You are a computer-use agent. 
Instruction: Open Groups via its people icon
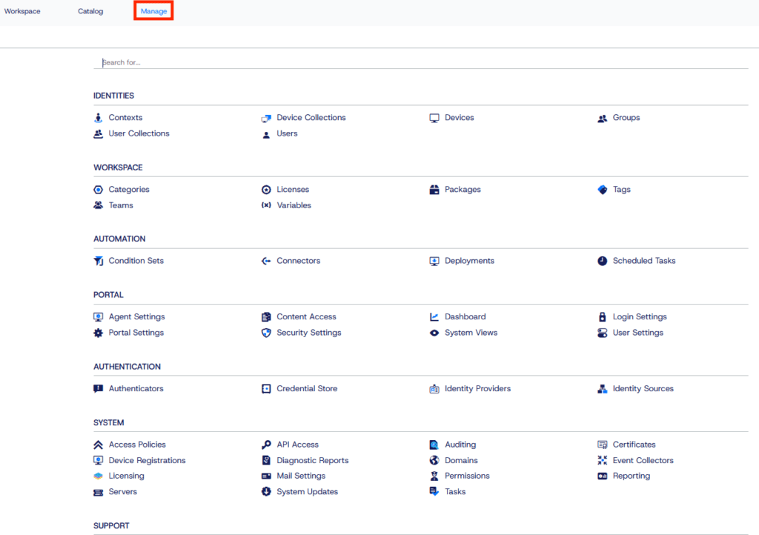point(603,117)
